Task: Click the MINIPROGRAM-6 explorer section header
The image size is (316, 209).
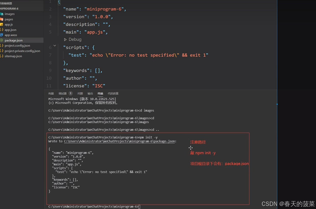Action: coord(22,8)
